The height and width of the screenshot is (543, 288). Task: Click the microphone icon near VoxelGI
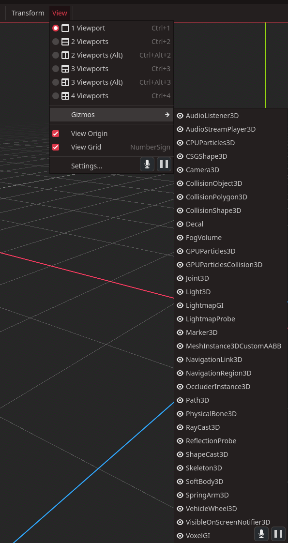[x=261, y=534]
